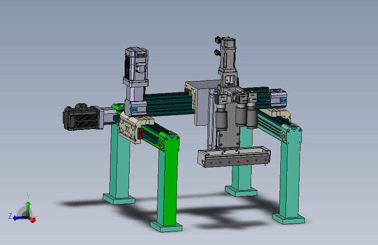Click the red X axis ball of the triad
The image size is (378, 245).
(x=33, y=220)
